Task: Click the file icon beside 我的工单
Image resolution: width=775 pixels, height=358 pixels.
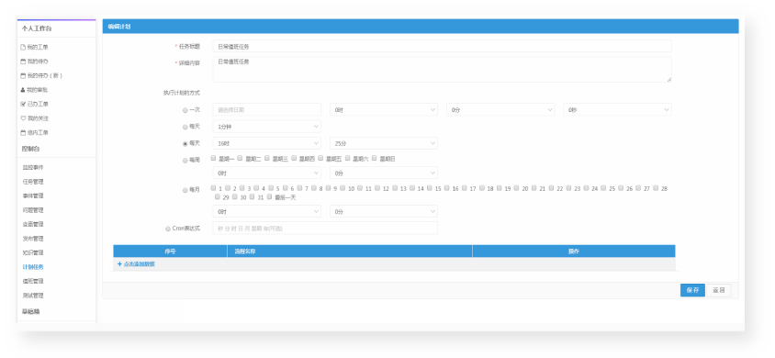Action: pos(23,48)
